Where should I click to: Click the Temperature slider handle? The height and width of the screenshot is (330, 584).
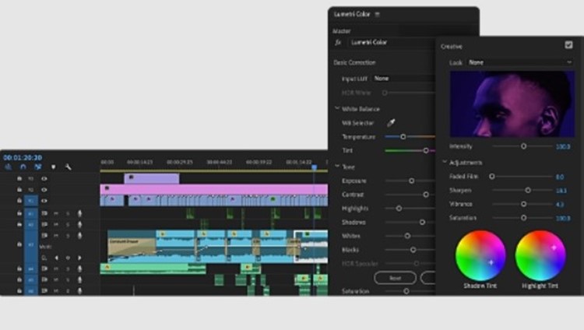[x=403, y=137]
